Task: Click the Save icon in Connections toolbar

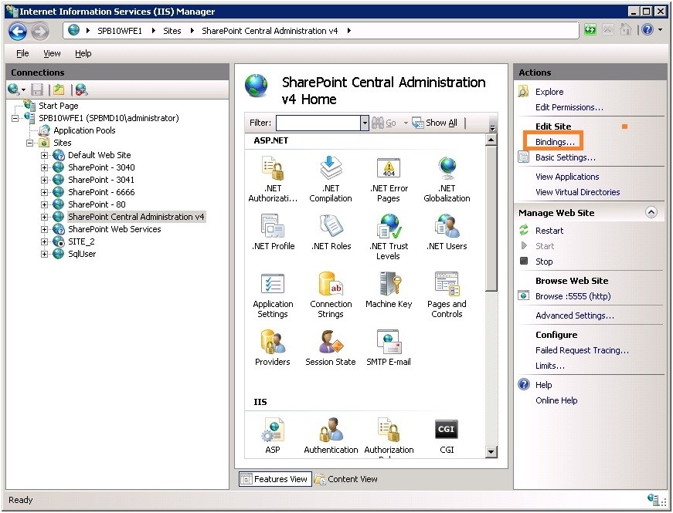Action: (37, 89)
